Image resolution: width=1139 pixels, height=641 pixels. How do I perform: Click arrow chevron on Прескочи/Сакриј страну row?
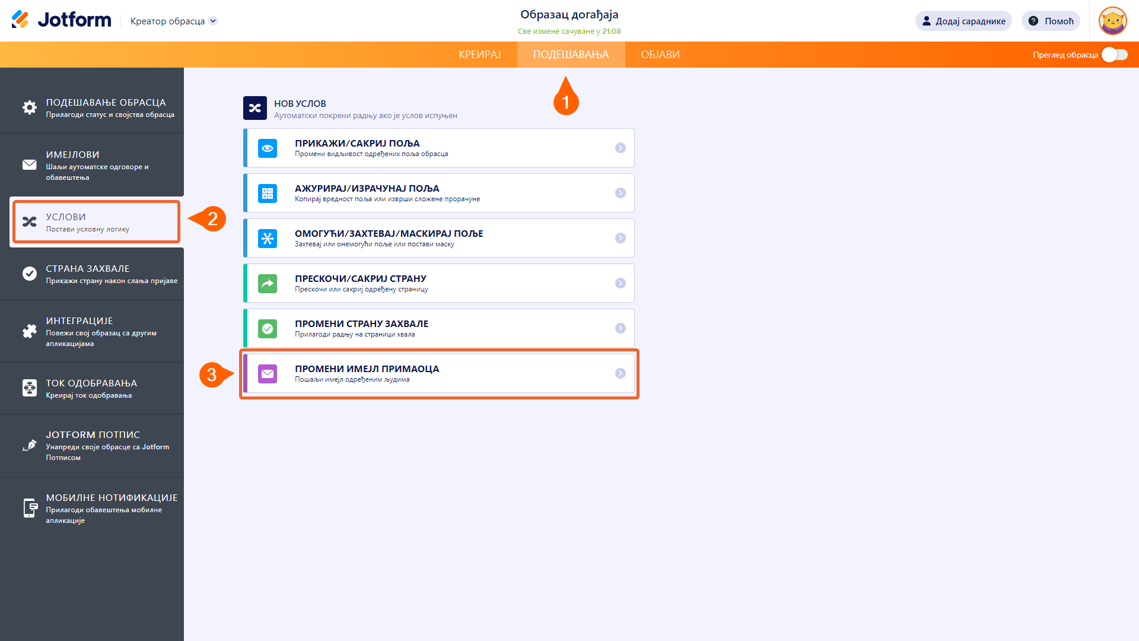[x=620, y=283]
